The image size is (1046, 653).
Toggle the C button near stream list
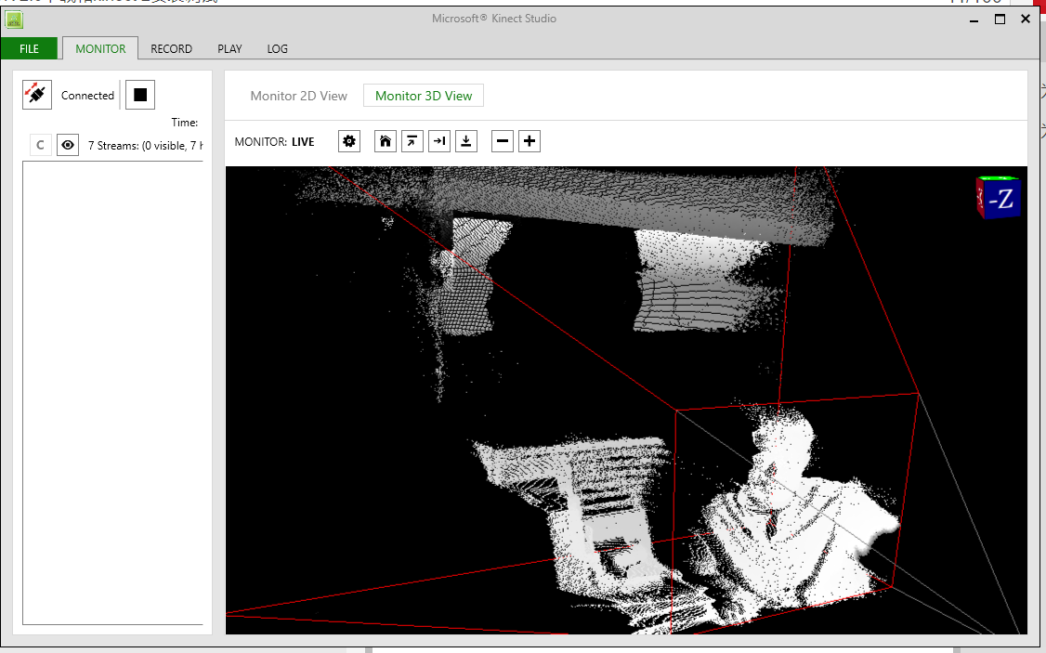[x=40, y=145]
